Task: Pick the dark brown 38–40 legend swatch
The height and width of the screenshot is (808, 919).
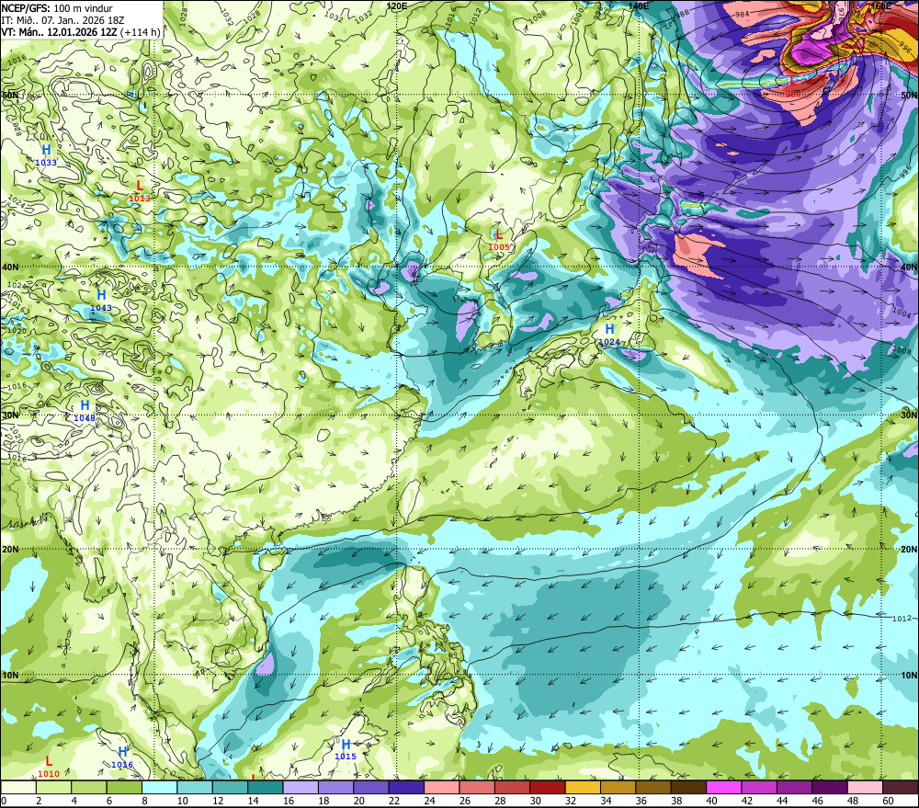Action: pos(688,788)
